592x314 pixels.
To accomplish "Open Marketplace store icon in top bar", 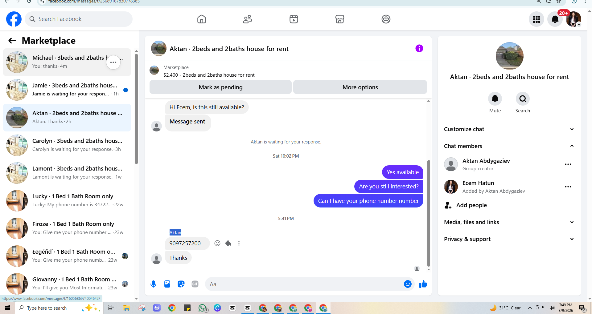I will pos(340,19).
